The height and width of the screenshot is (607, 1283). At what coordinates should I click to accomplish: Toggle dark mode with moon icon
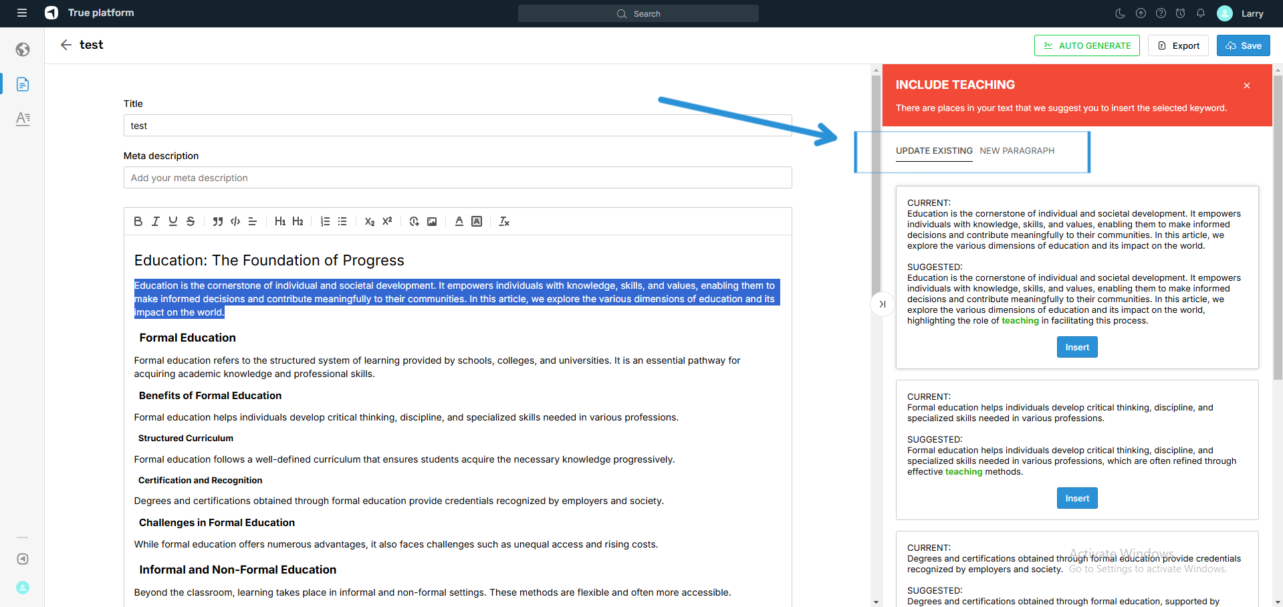[1121, 13]
